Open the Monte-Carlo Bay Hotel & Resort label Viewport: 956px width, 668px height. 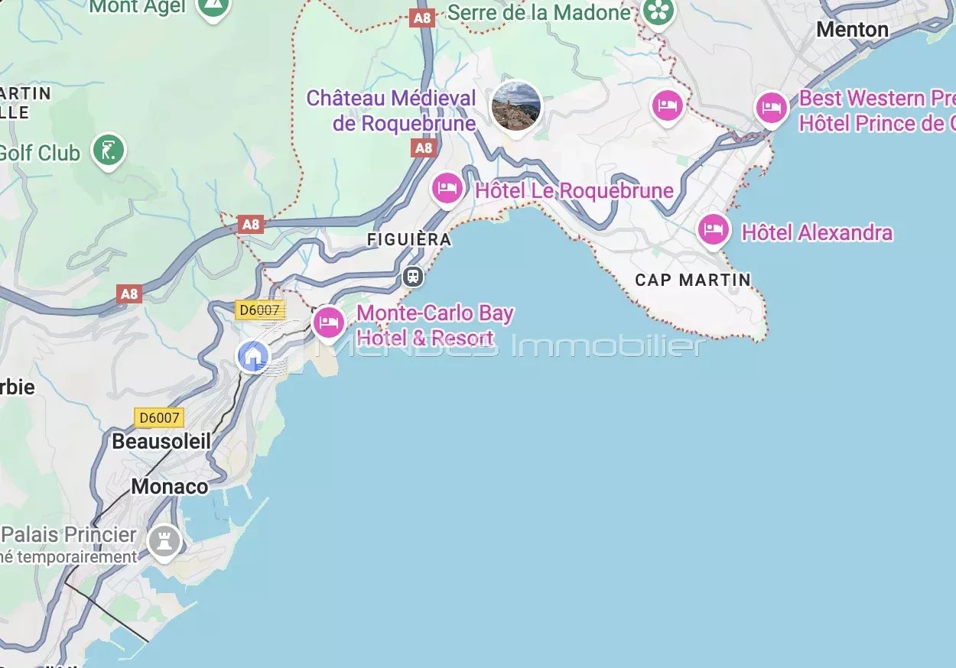(x=435, y=326)
